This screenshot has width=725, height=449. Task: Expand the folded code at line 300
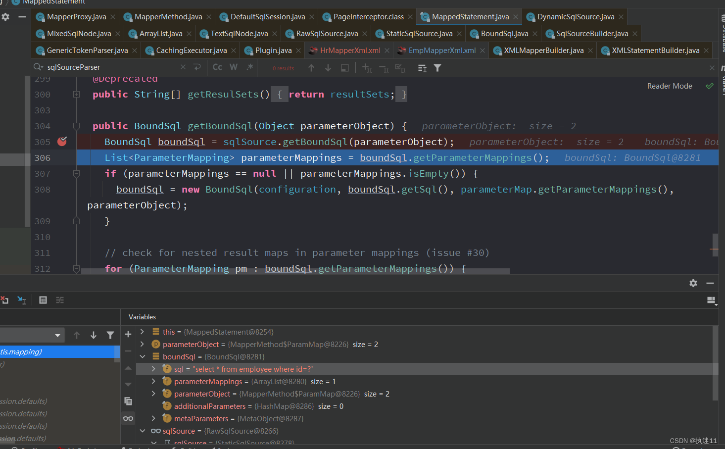coord(76,94)
